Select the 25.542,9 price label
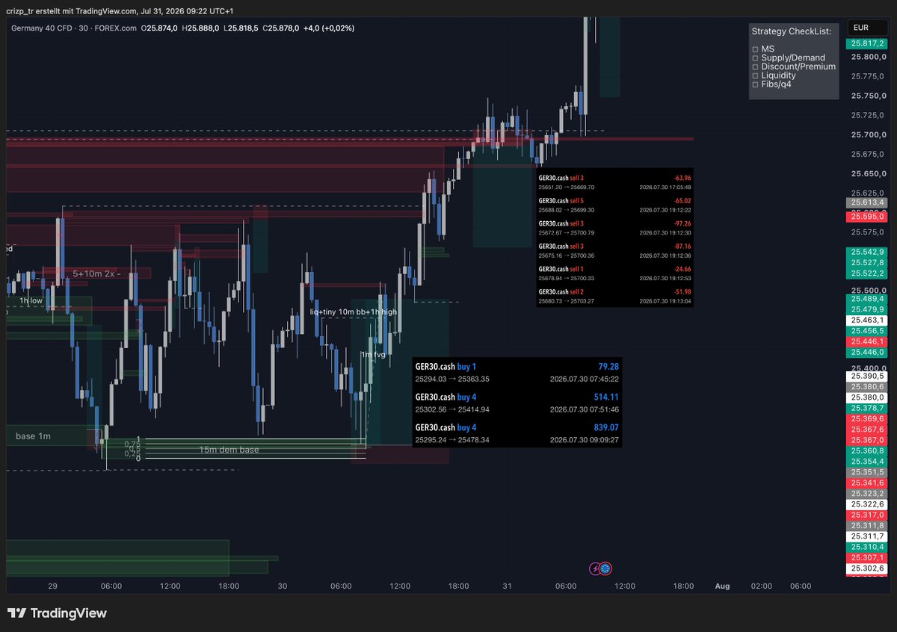The height and width of the screenshot is (632, 897). (x=866, y=252)
